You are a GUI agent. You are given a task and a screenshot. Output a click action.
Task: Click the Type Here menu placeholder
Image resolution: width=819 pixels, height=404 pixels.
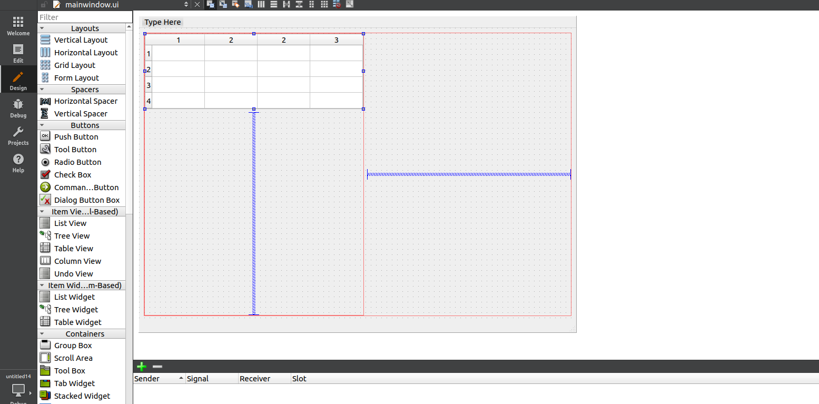(162, 22)
